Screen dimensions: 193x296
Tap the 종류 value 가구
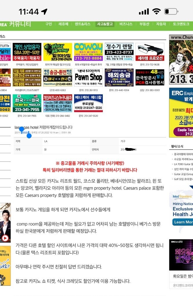click(x=123, y=141)
